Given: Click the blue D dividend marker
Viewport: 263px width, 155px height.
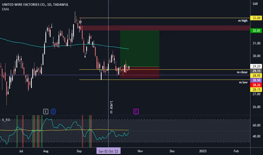Looking at the screenshot, I should (x=53, y=111).
